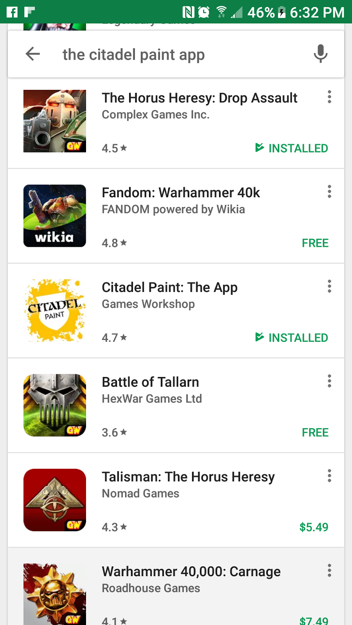Select the search field text 'the citadel paint app'
This screenshot has width=352, height=625.
tap(133, 55)
